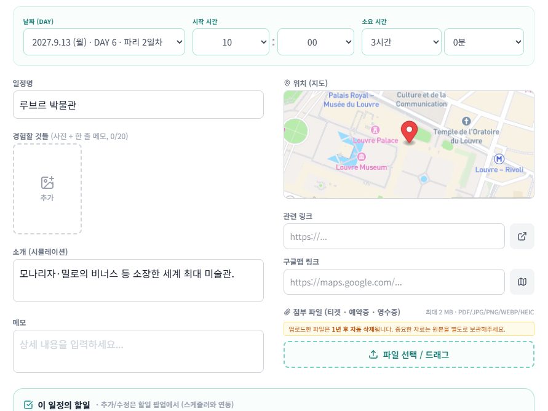Click the Louvre – Rivoli metro icon
The image size is (548, 411).
[x=499, y=159]
